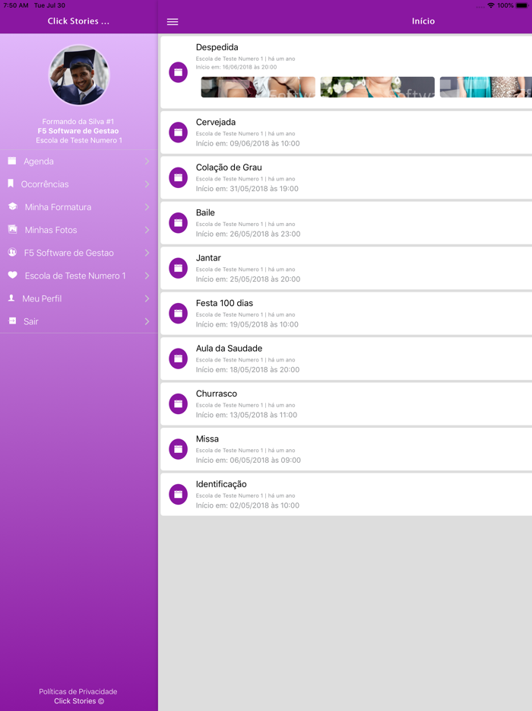Open the Cervejada event title
Viewport: 532px width, 711px height.
coord(216,122)
